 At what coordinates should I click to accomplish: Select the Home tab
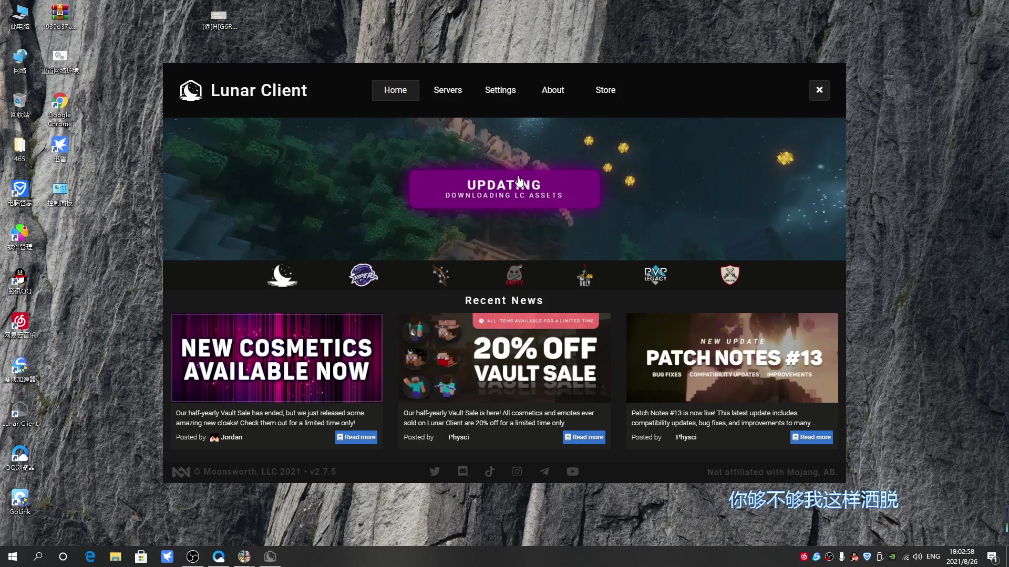[x=395, y=90]
